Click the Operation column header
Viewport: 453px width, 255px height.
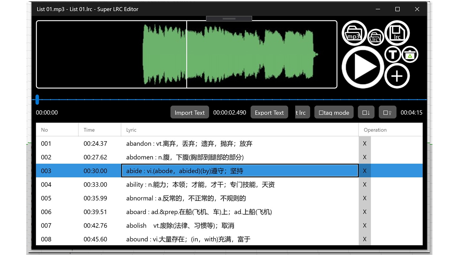click(x=375, y=130)
